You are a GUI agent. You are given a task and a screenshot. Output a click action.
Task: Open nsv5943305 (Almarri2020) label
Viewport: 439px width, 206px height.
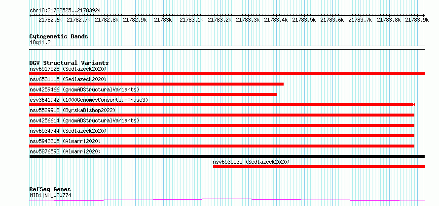pyautogui.click(x=65, y=141)
